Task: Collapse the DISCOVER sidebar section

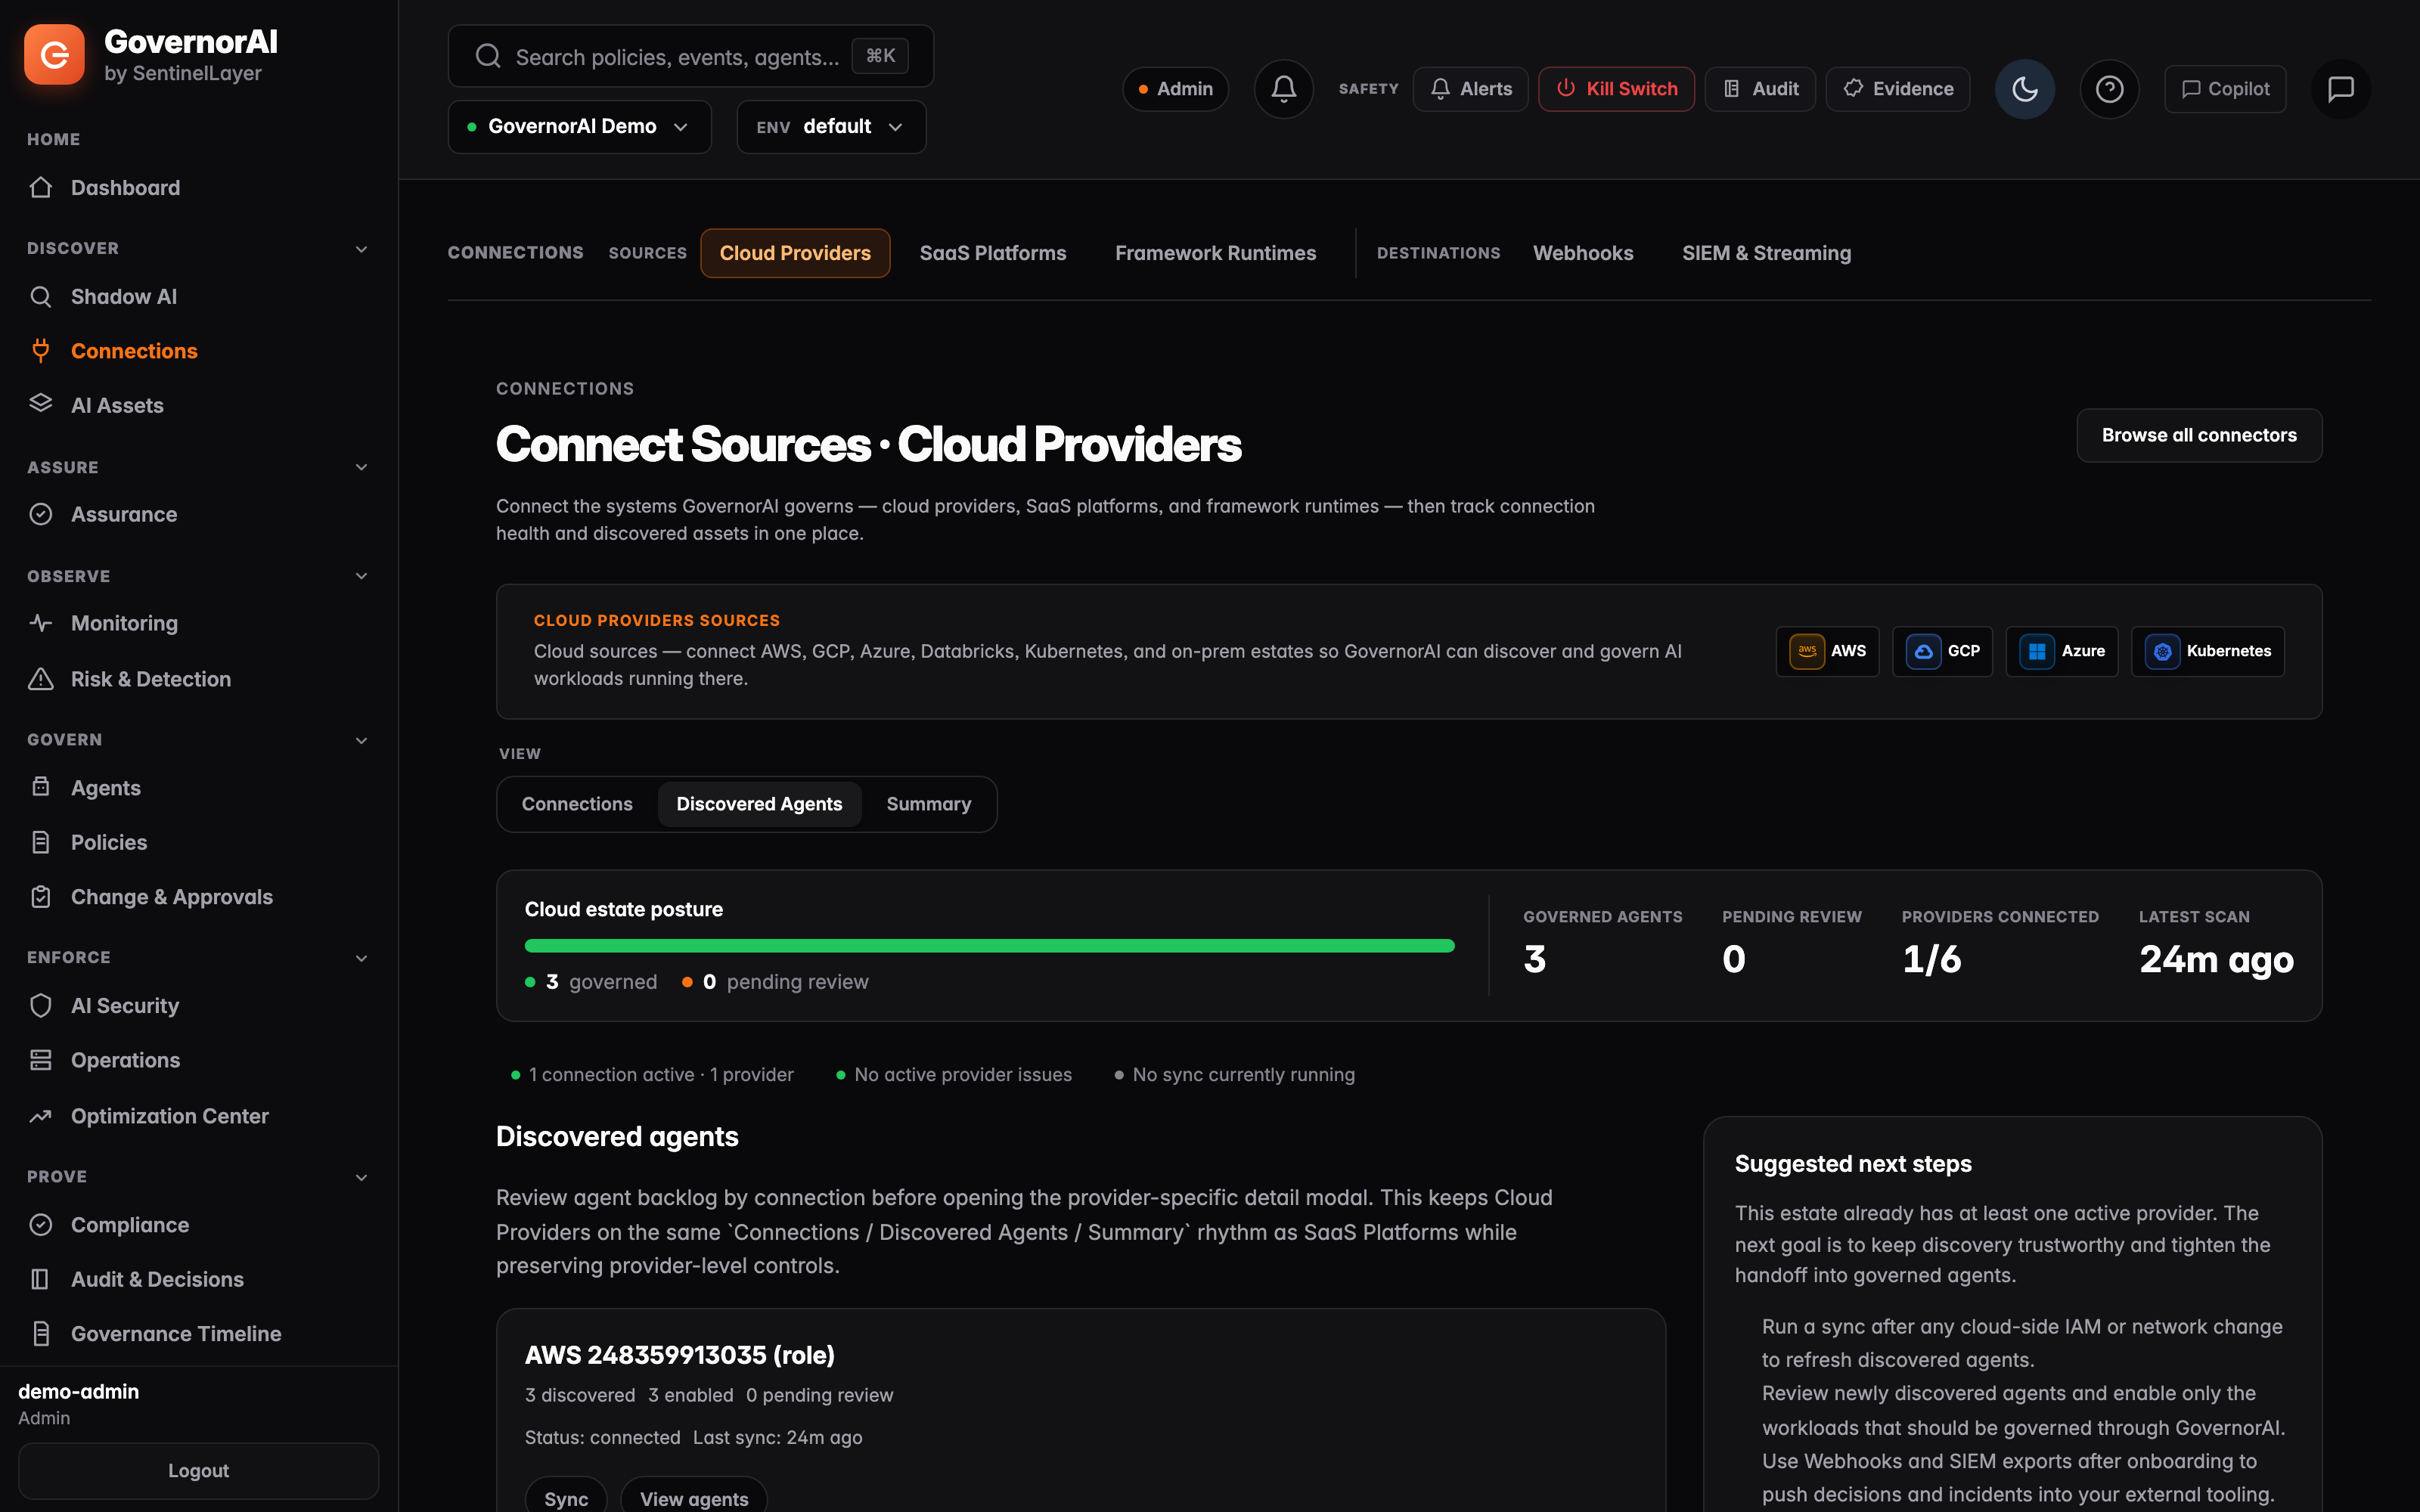Action: [x=361, y=249]
